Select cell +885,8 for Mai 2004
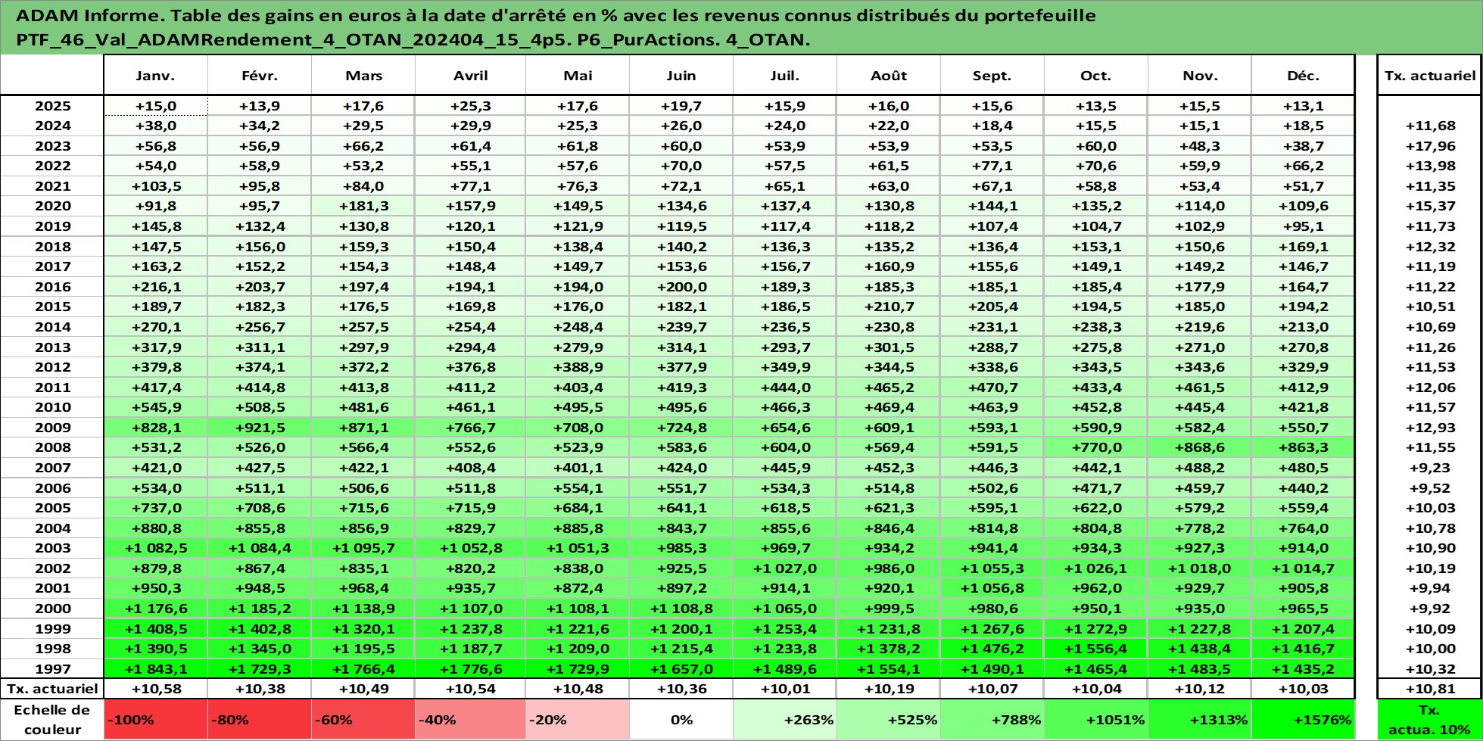The height and width of the screenshot is (741, 1483). [578, 528]
